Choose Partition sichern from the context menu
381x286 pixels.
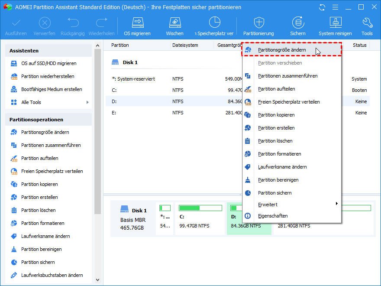click(x=292, y=193)
